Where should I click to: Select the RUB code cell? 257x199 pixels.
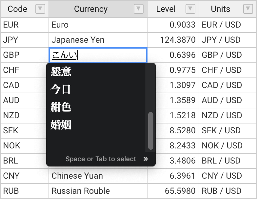click(x=25, y=191)
